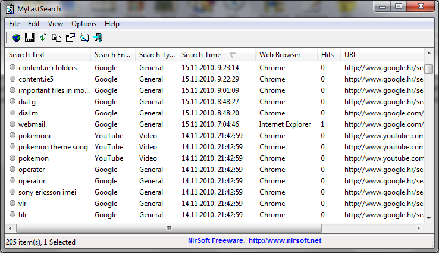Click the horizontal scrollbar right arrow

tap(419, 228)
